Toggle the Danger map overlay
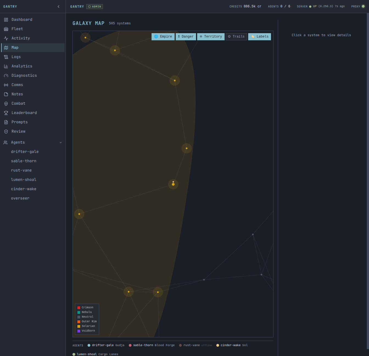The height and width of the screenshot is (356, 369). (x=186, y=37)
